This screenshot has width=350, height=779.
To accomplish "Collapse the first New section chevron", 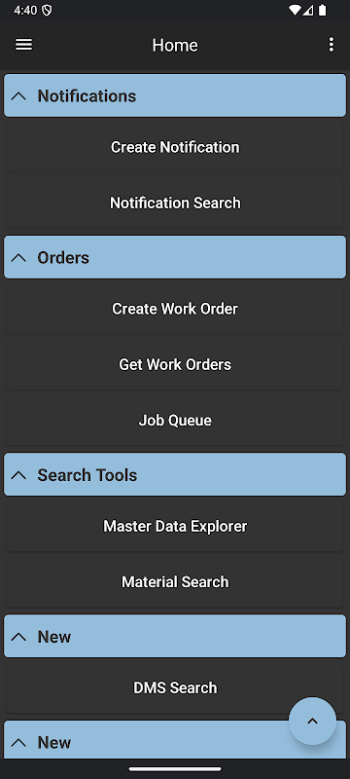I will [18, 637].
